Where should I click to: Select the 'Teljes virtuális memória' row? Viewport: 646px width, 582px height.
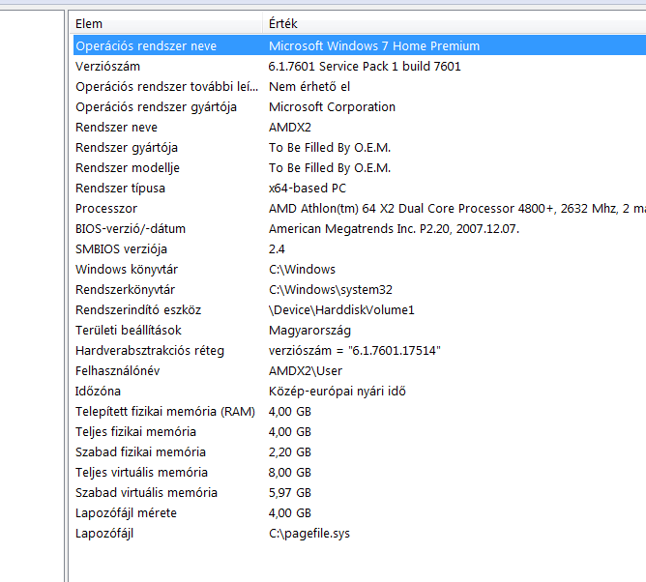click(360, 473)
